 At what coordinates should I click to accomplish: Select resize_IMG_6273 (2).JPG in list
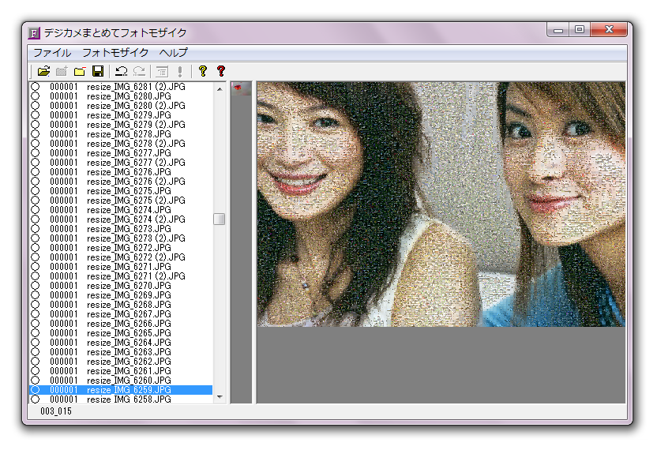[121, 238]
